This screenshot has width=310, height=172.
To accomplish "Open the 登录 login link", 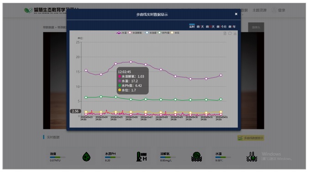I will 278,10.
